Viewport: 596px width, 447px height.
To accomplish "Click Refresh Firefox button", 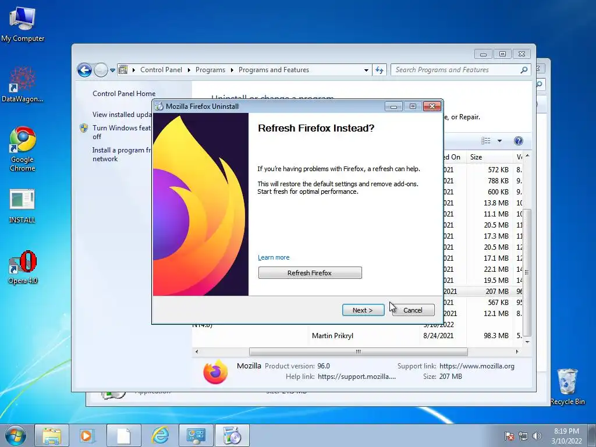I will [x=310, y=273].
